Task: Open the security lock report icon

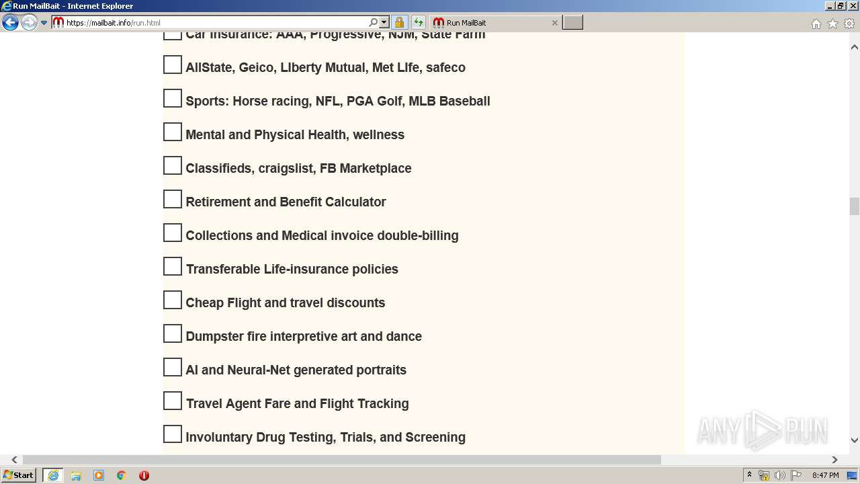Action: point(399,22)
